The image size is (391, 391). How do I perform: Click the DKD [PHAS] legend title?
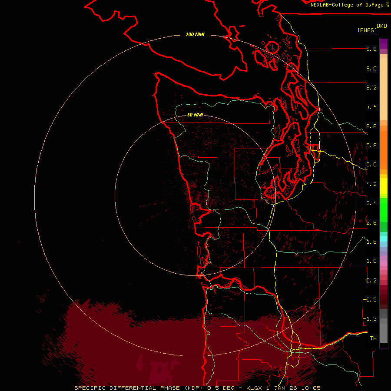[x=372, y=28]
